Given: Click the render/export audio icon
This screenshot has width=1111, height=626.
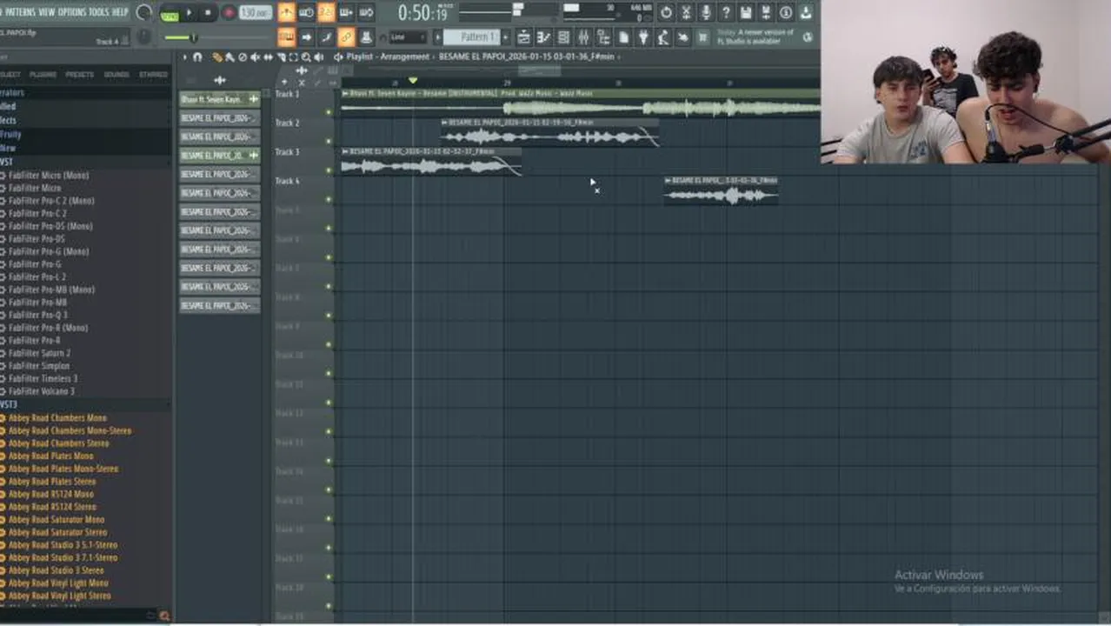Looking at the screenshot, I should click(766, 12).
